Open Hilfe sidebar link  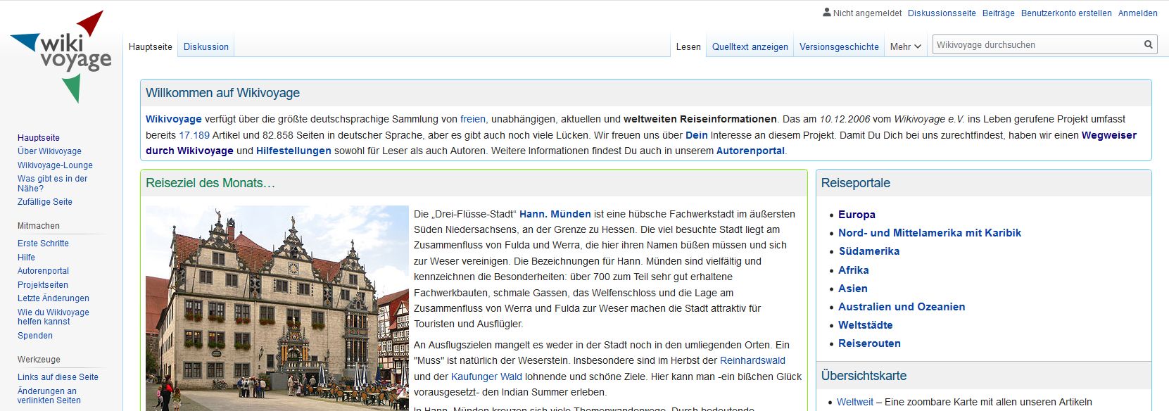pos(26,258)
